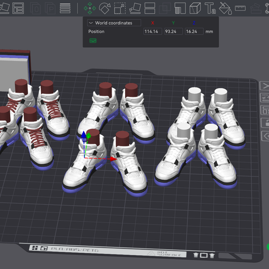The width and height of the screenshot is (269, 269).
Task: Select the Measure ruler tool
Action: (240, 8)
